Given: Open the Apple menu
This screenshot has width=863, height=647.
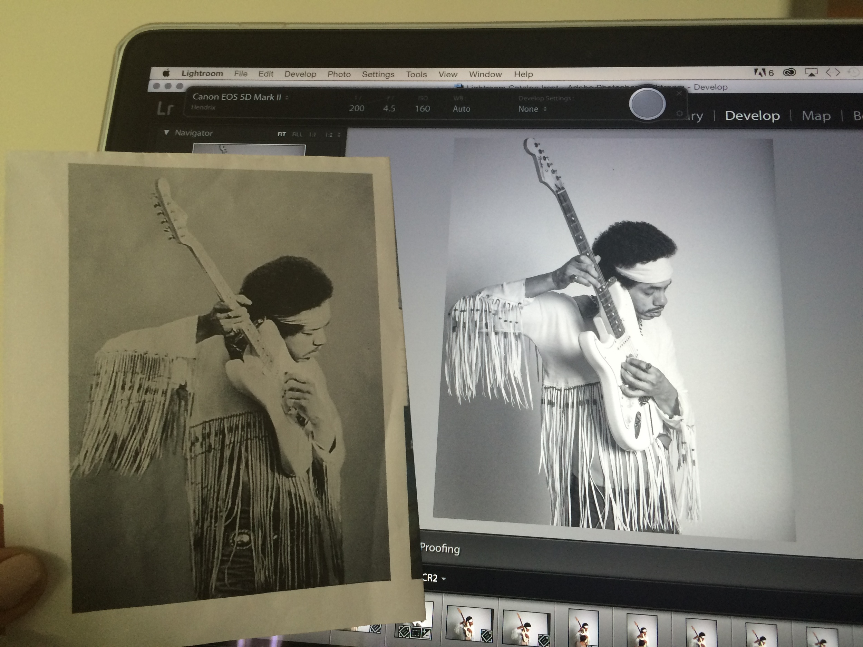Looking at the screenshot, I should point(167,73).
